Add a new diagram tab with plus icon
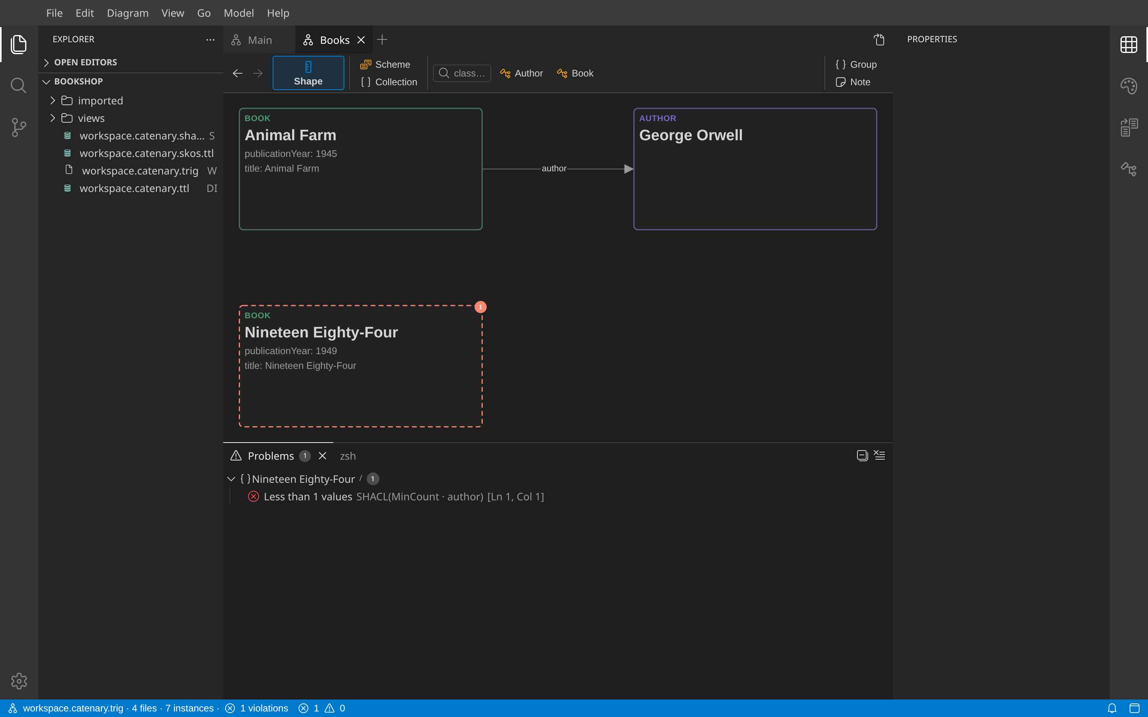1148x717 pixels. [382, 40]
